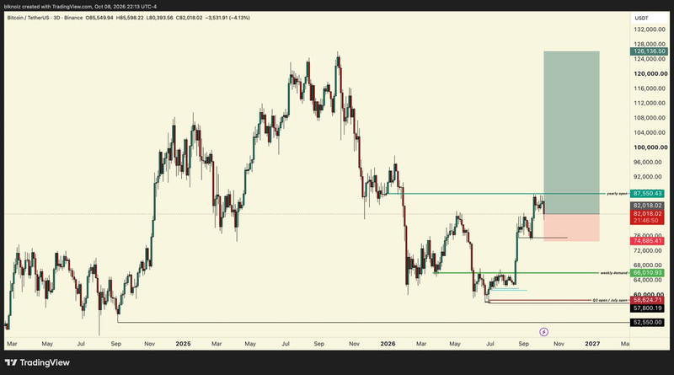The height and width of the screenshot is (375, 674).
Task: Click the 108,000.00 price axis tick
Action: pyautogui.click(x=650, y=117)
